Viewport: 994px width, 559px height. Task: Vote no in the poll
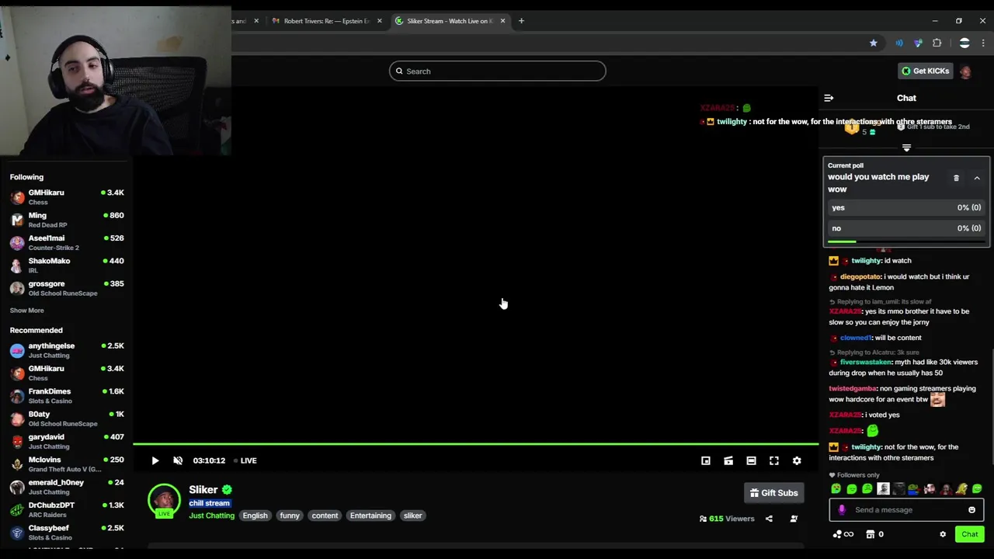pyautogui.click(x=906, y=228)
